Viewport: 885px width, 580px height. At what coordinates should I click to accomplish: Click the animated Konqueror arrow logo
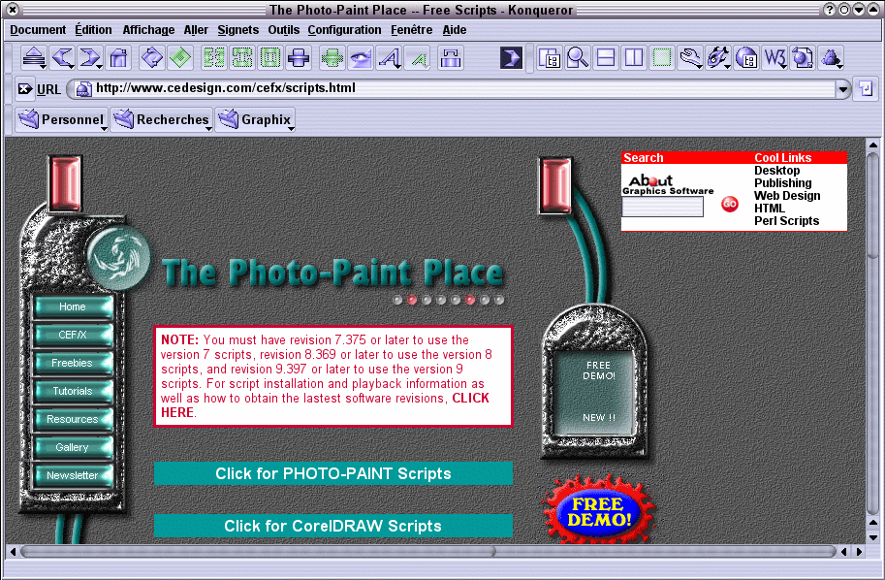click(x=512, y=57)
